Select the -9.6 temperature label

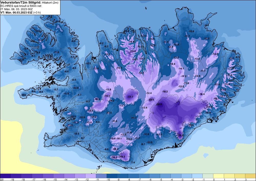[x=58, y=21]
